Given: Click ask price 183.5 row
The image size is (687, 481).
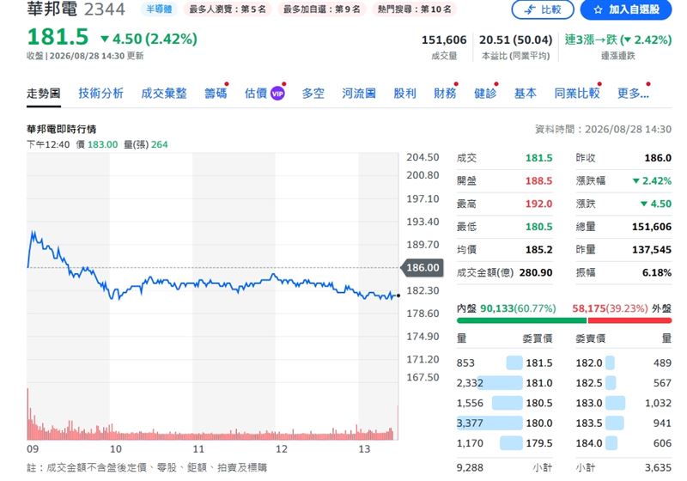Looking at the screenshot, I should (x=623, y=423).
